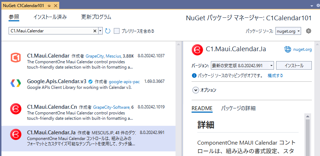Switch to the インストール済み tab
This screenshot has height=156, width=320.
[50, 17]
